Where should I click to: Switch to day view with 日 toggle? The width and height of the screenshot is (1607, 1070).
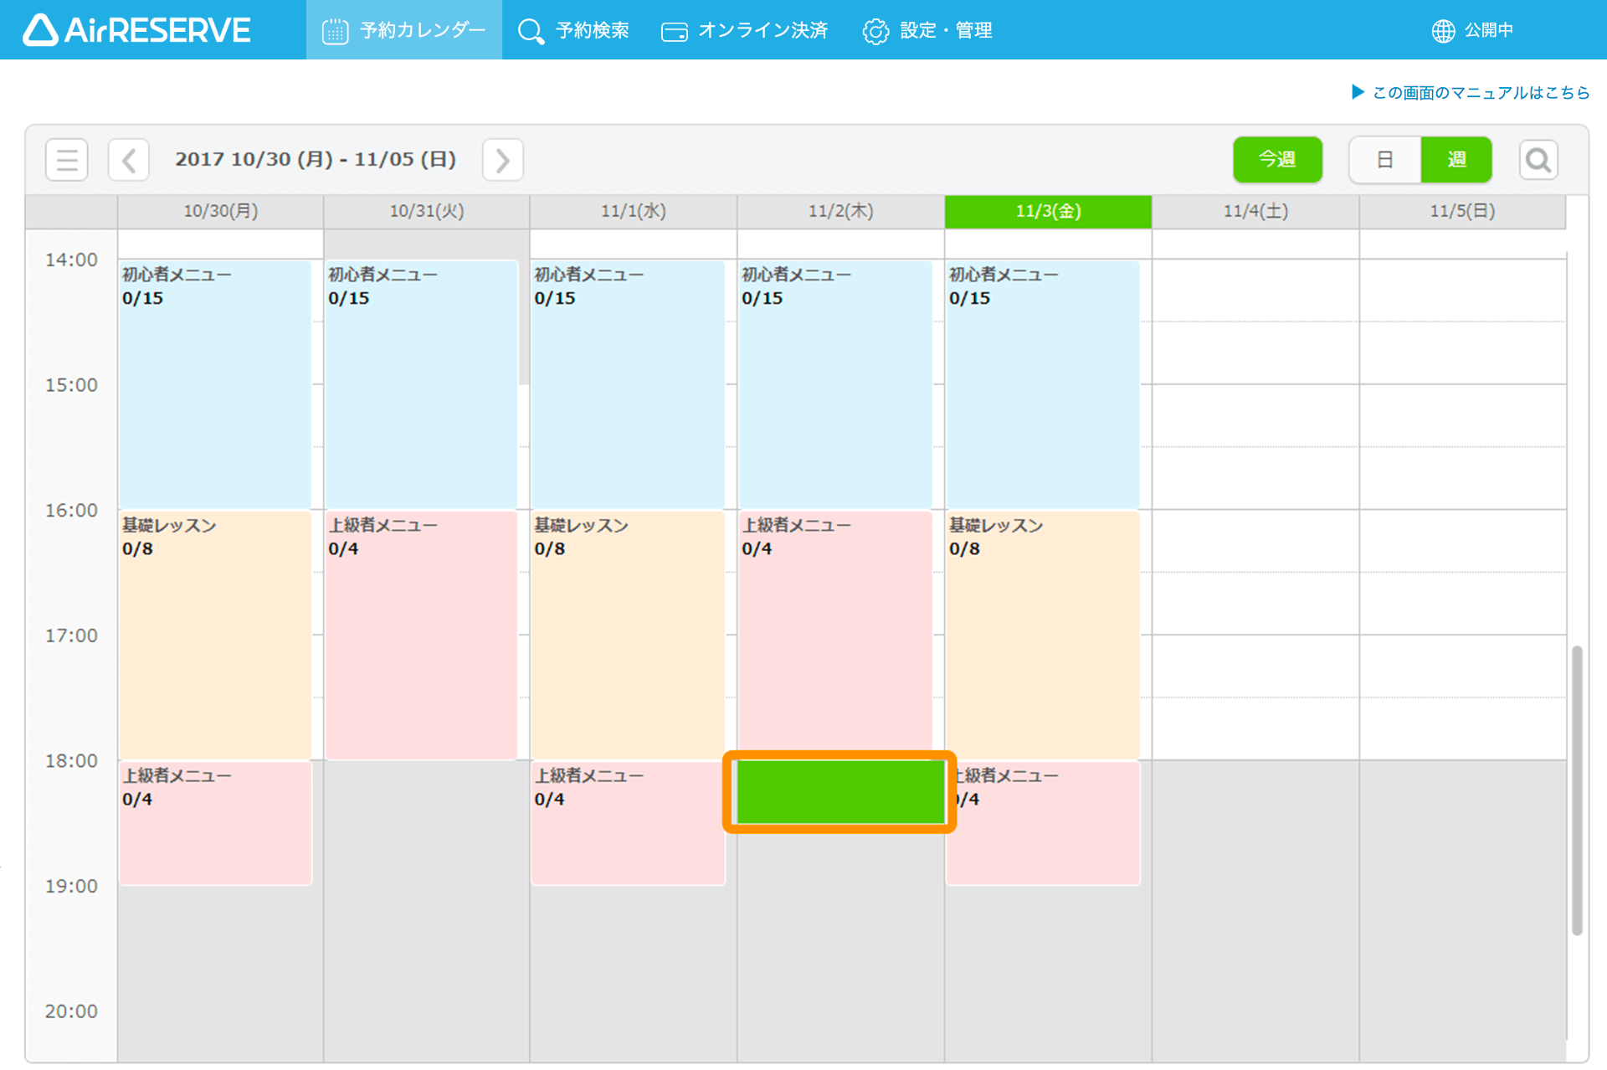point(1384,160)
